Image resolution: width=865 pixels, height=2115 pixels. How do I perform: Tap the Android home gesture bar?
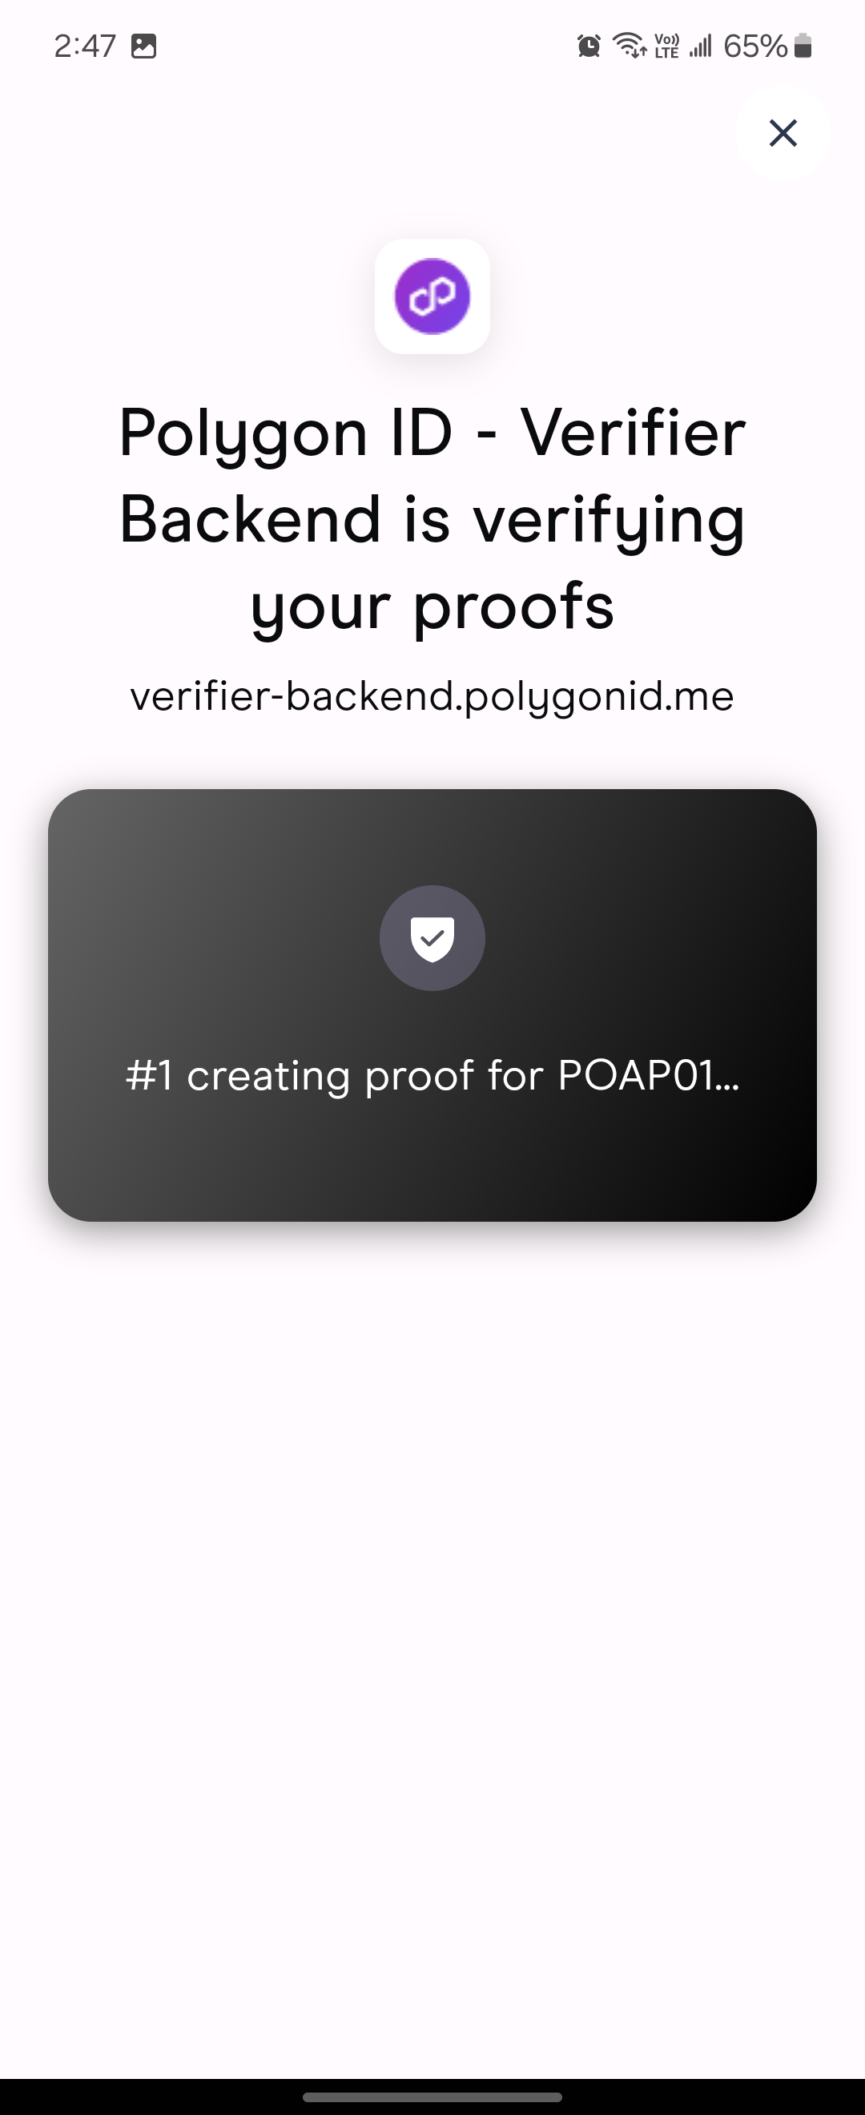pos(432,2097)
